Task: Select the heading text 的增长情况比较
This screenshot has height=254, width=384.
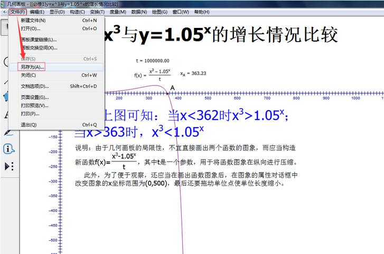Action: pos(275,35)
